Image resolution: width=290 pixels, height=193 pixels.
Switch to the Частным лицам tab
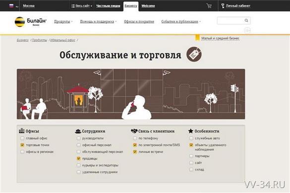pos(108,6)
